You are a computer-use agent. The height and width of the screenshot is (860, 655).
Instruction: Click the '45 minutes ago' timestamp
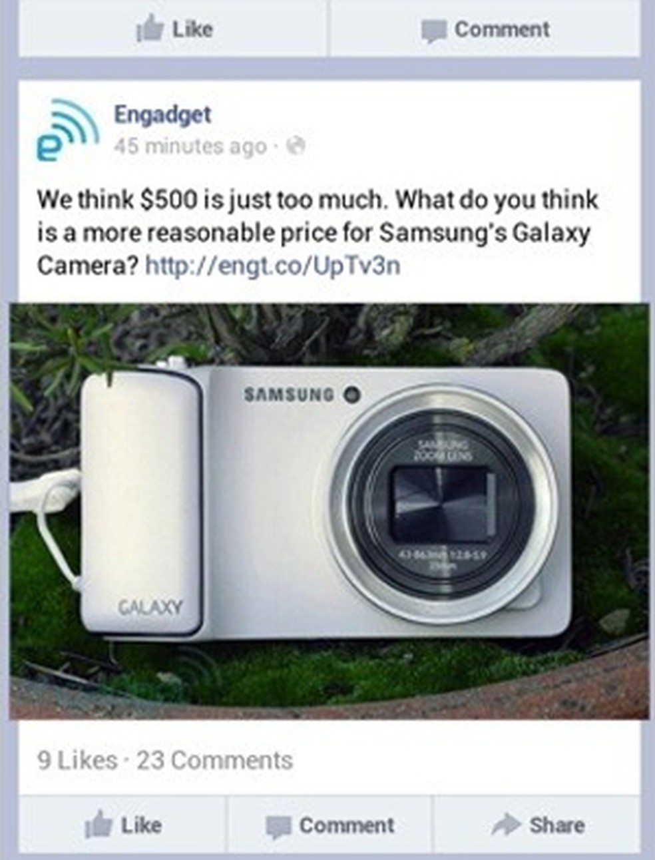pos(190,145)
